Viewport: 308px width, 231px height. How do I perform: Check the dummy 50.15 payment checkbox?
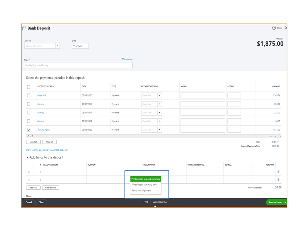point(29,121)
